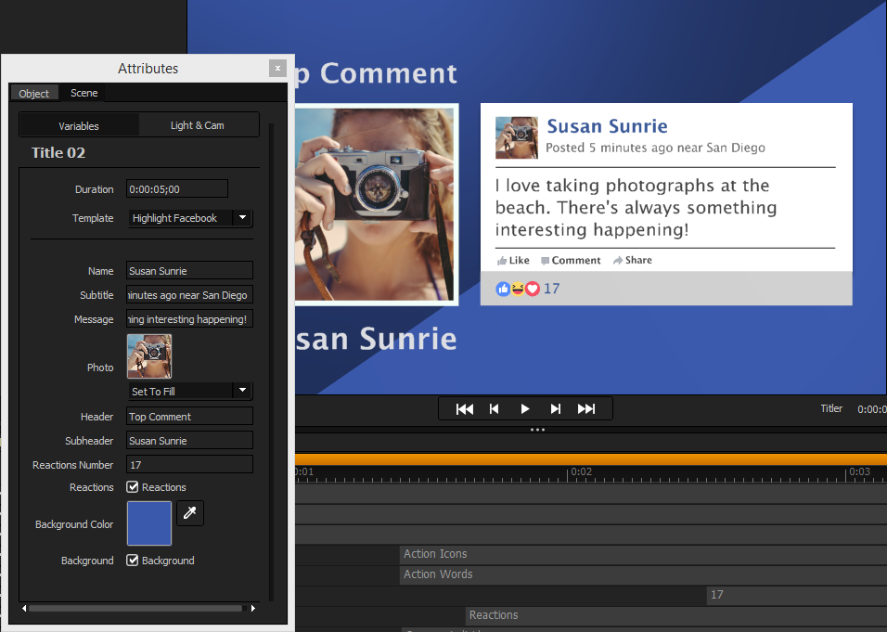Uncheck the Background checkbox
The width and height of the screenshot is (887, 632).
coord(133,561)
